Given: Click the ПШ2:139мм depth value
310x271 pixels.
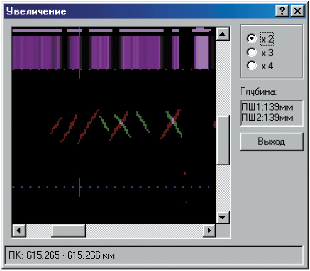Looking at the screenshot, I should point(267,117).
